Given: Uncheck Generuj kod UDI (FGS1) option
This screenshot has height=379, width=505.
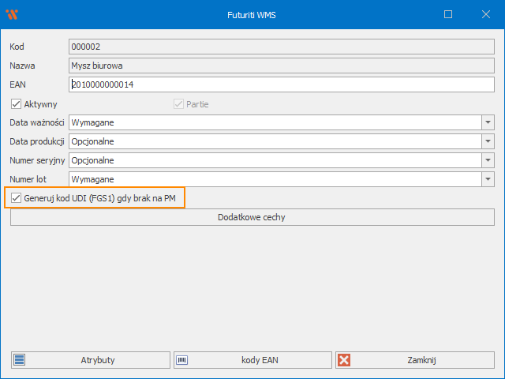Looking at the screenshot, I should click(x=16, y=197).
